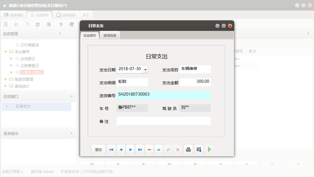
Task: Open the print preview icon in the dialog
Action: (199, 149)
